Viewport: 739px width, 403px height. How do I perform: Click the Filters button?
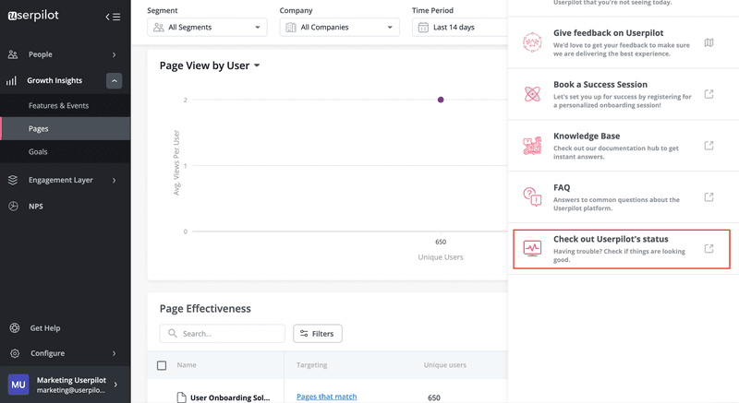coord(318,334)
